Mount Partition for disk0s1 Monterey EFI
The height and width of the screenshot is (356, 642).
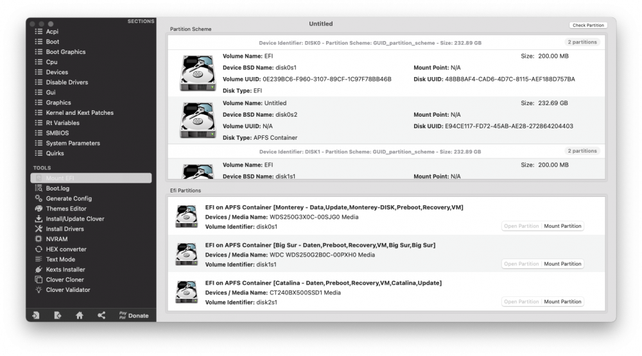562,226
